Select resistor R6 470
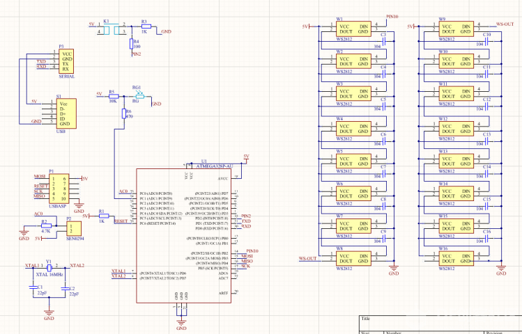The height and width of the screenshot is (334, 522). pyautogui.click(x=124, y=113)
